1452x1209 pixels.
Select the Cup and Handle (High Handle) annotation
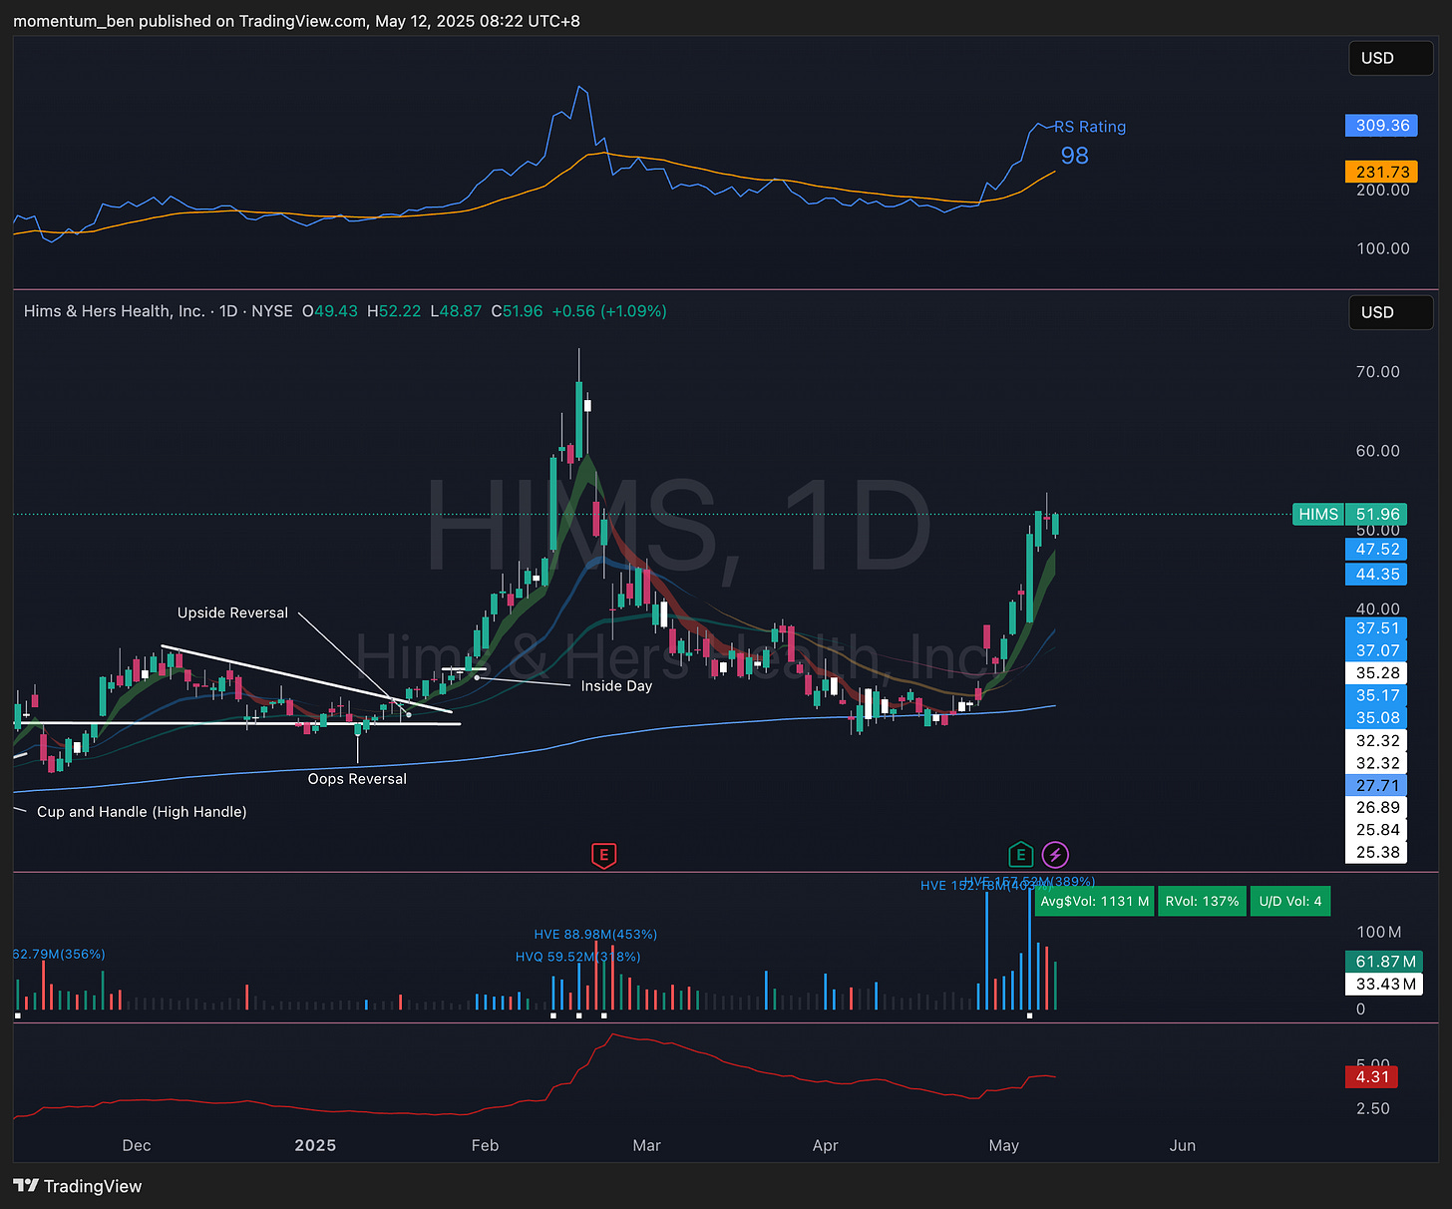pyautogui.click(x=142, y=812)
